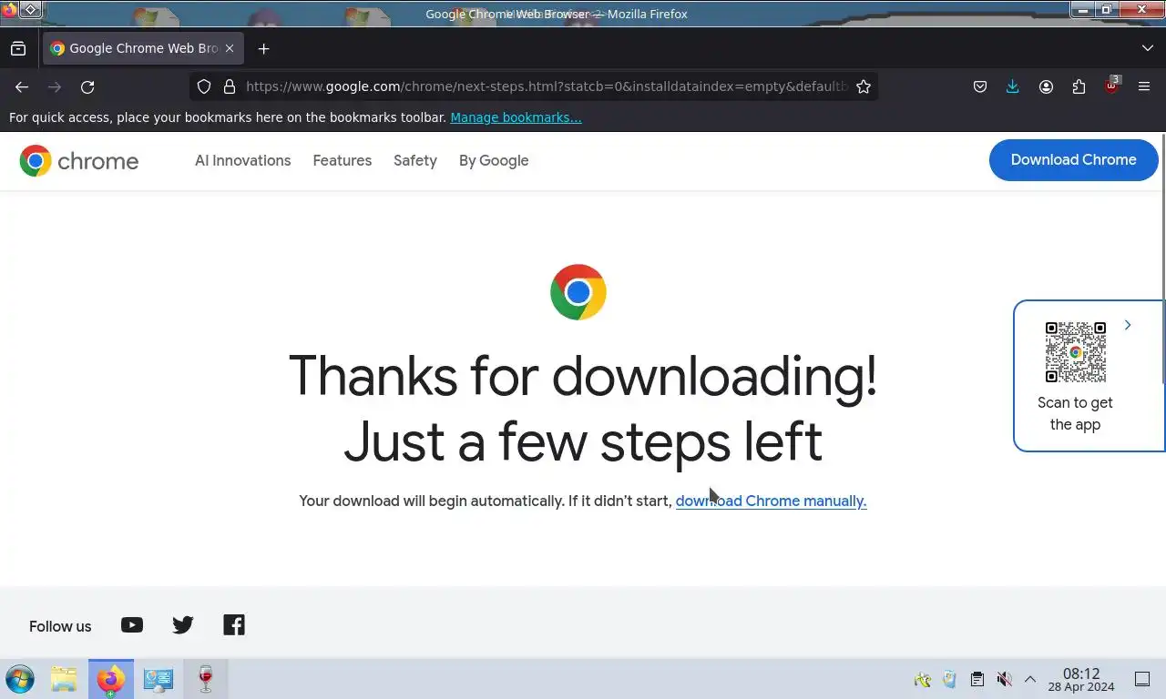Click the page vertical scrollbar
This screenshot has width=1166, height=699.
pyautogui.click(x=1162, y=259)
